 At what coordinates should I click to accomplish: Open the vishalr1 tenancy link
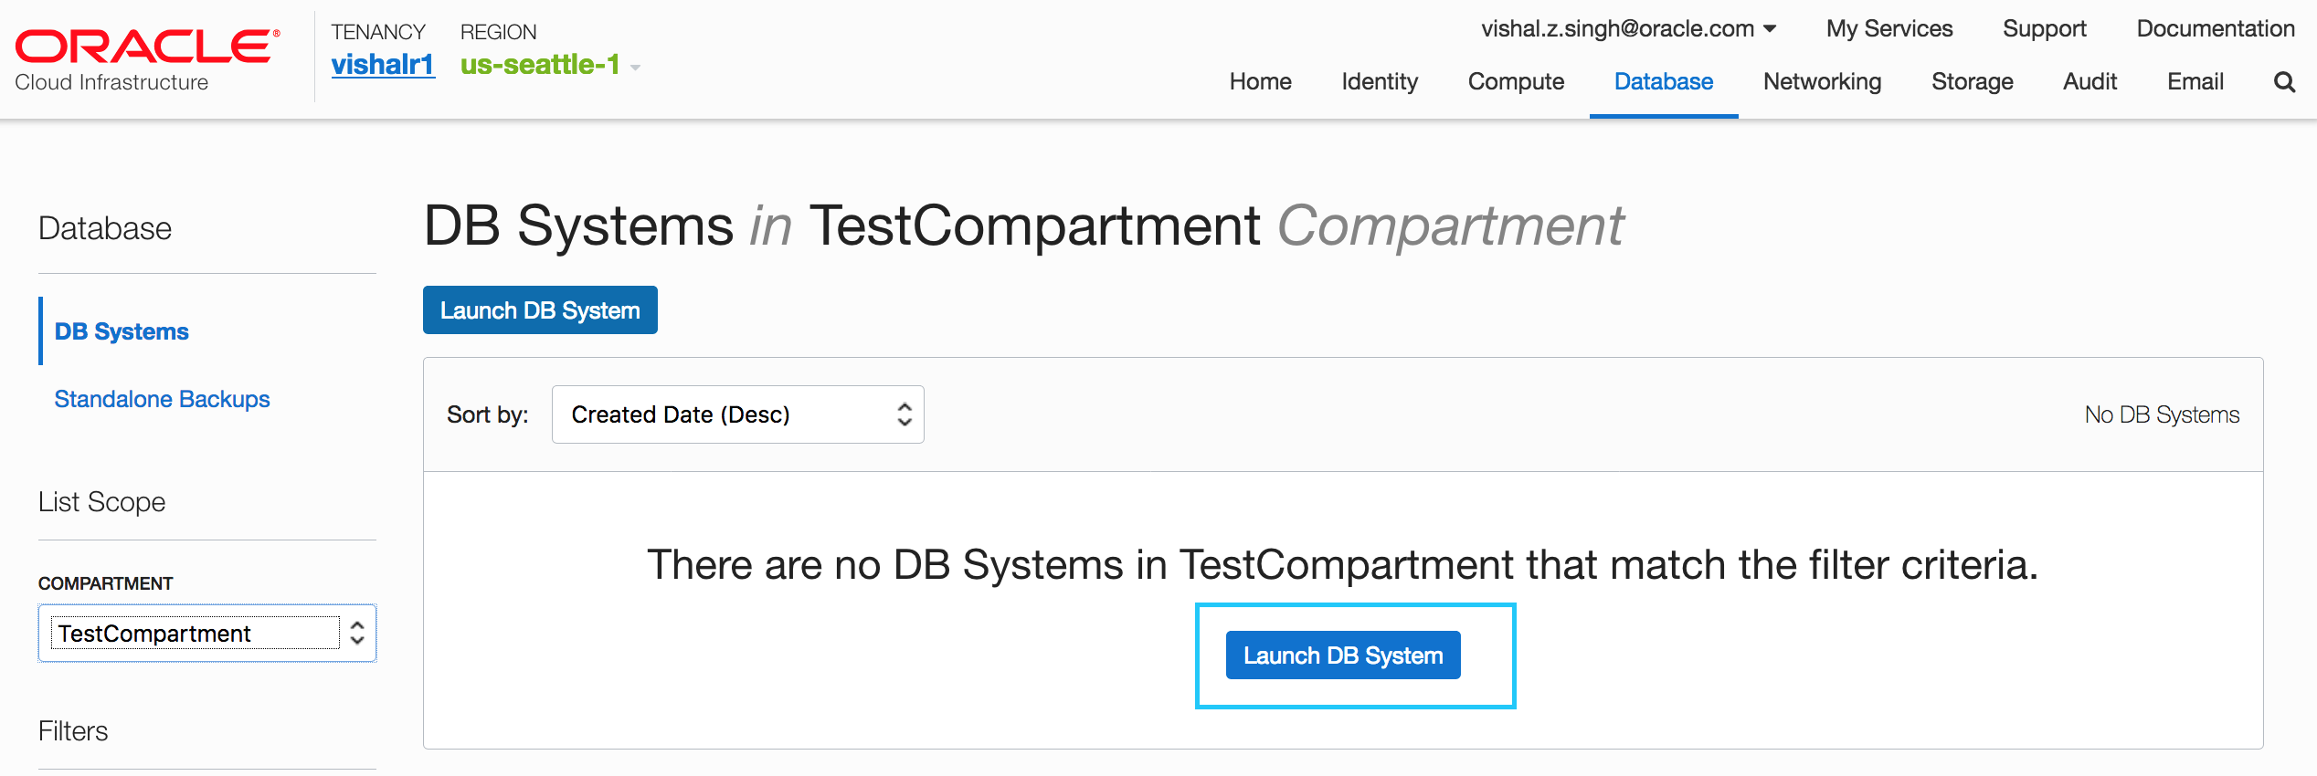382,65
